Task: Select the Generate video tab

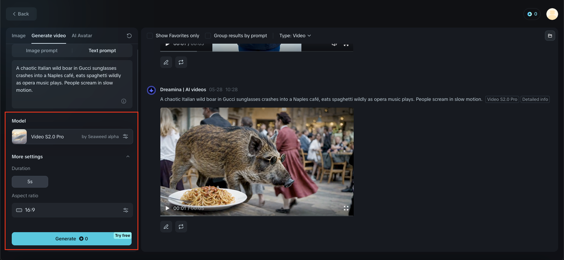Action: [x=48, y=35]
